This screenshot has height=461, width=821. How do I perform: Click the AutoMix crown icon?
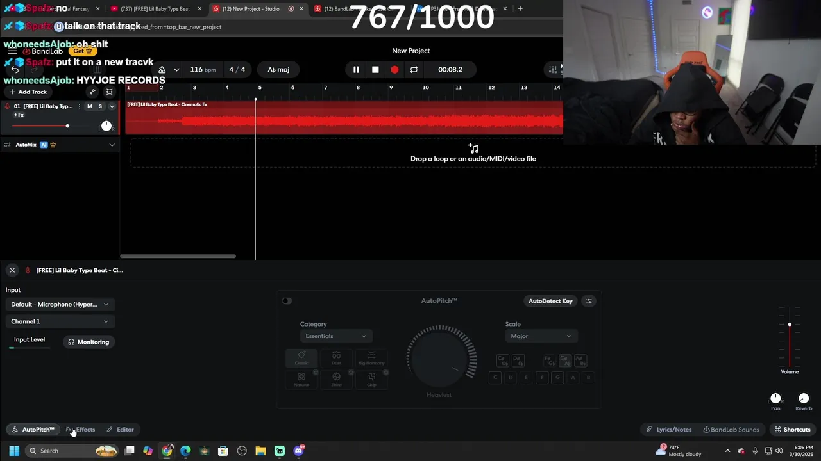coord(53,145)
